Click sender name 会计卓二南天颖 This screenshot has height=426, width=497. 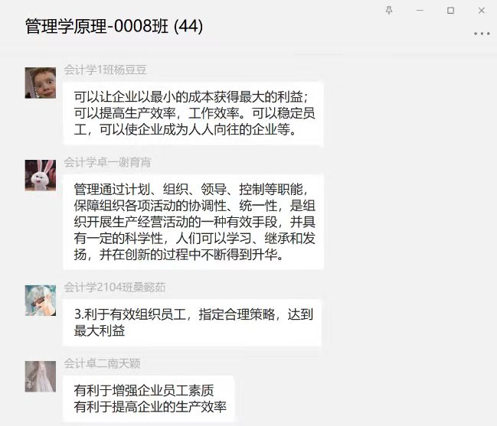pyautogui.click(x=102, y=363)
